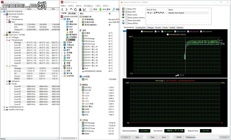This screenshot has height=140, width=231.
Task: Click the Preferences button
Action: [191, 137]
